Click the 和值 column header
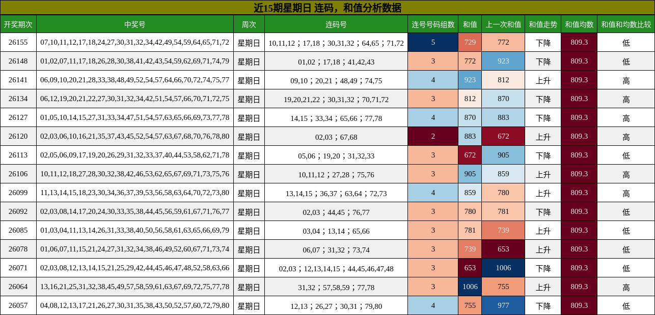This screenshot has width=655, height=315. pos(470,24)
